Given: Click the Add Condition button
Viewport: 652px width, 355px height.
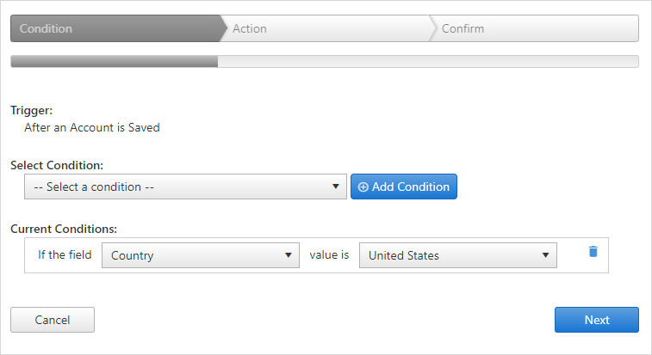Looking at the screenshot, I should [404, 187].
